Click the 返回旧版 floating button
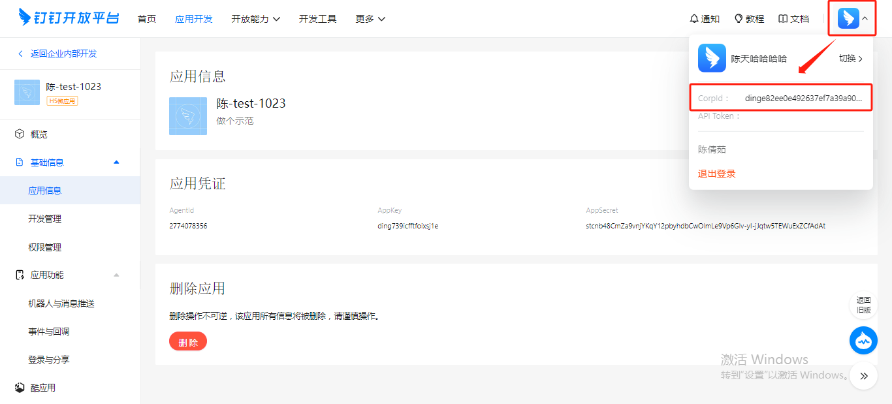892x404 pixels. [864, 305]
